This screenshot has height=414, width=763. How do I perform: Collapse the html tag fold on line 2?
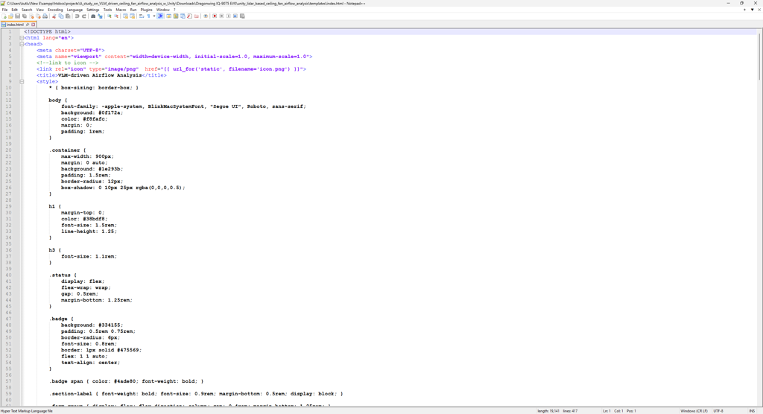click(x=22, y=38)
